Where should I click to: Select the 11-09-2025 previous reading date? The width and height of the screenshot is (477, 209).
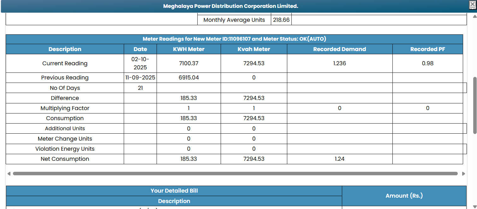[x=140, y=78]
